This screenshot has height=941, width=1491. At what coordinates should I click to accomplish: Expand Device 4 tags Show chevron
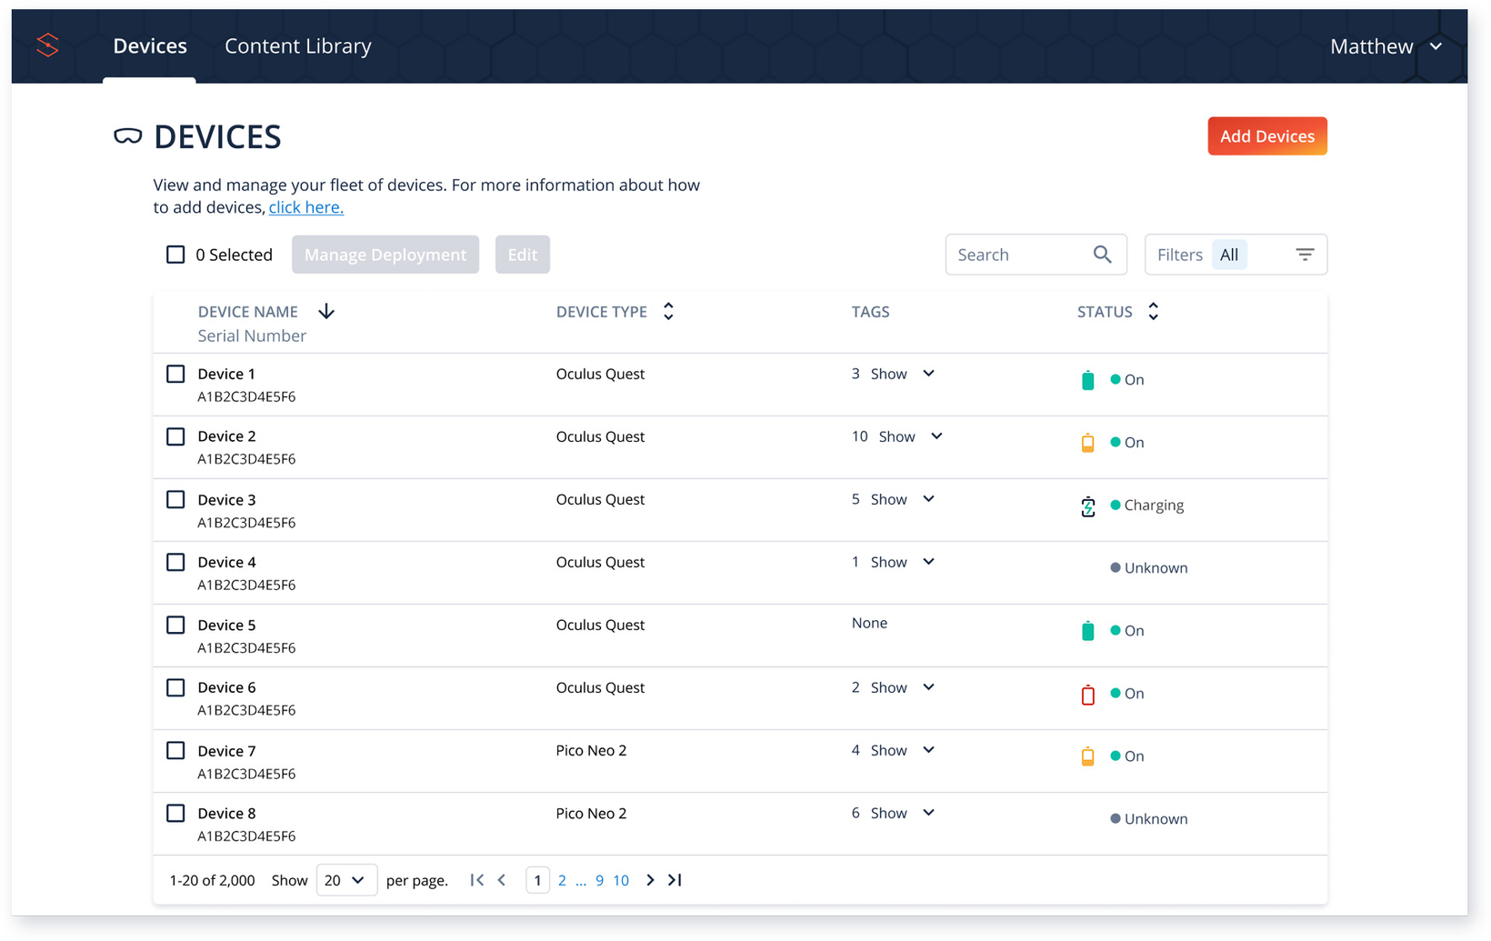928,562
